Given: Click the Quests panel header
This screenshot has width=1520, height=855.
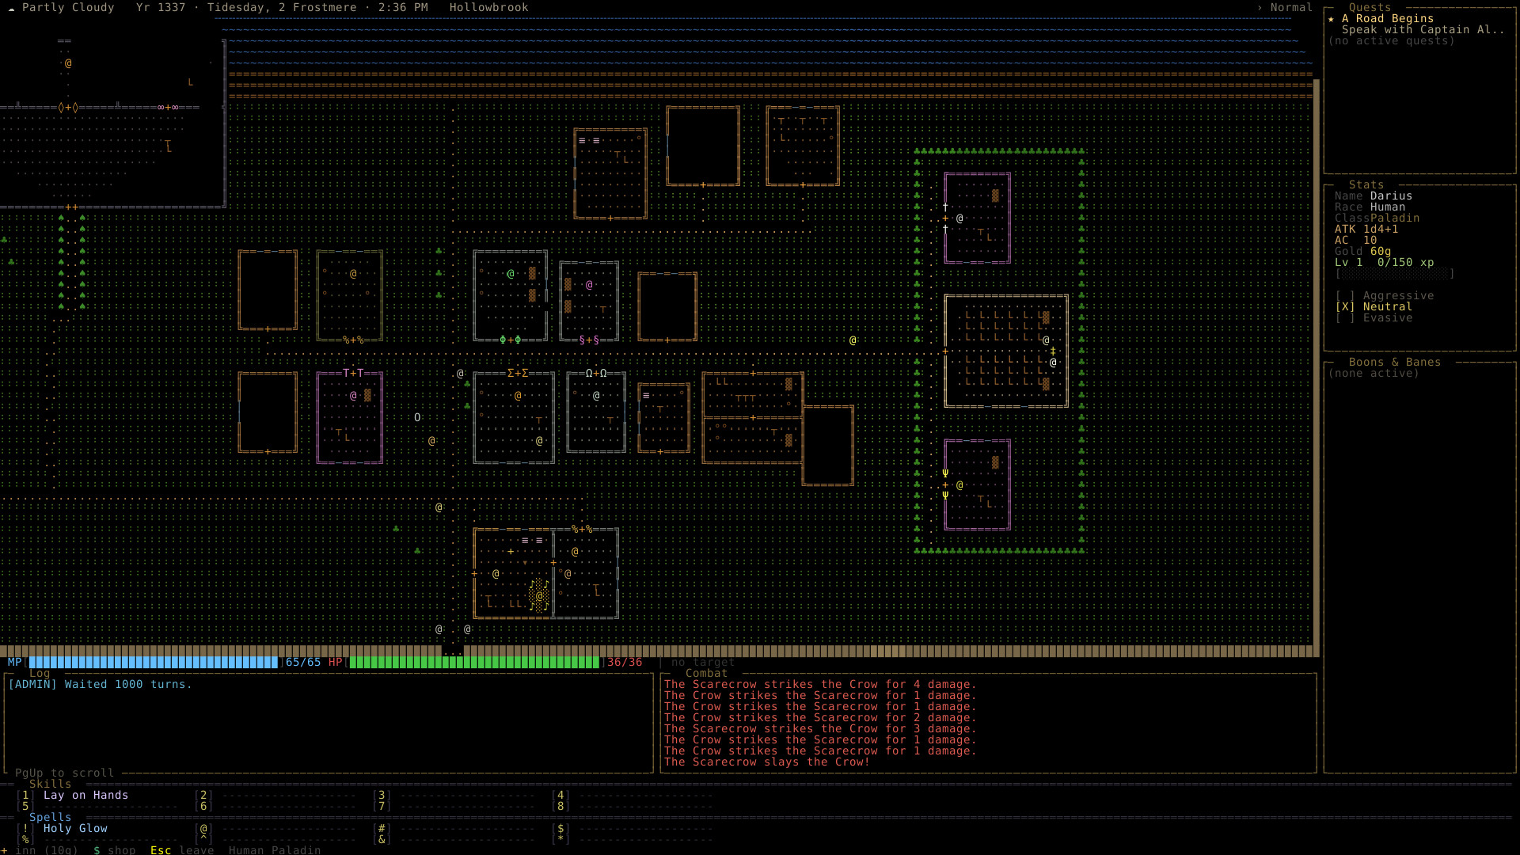Looking at the screenshot, I should tap(1370, 8).
